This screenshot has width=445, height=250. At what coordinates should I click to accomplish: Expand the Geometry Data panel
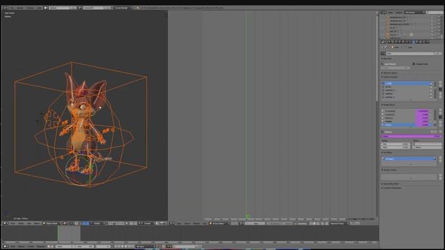coord(390,183)
